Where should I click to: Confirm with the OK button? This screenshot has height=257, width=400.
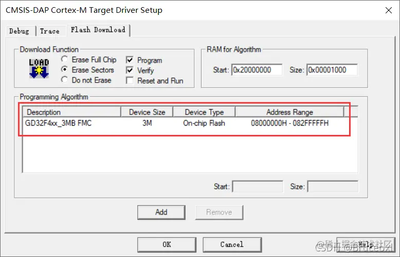click(167, 245)
